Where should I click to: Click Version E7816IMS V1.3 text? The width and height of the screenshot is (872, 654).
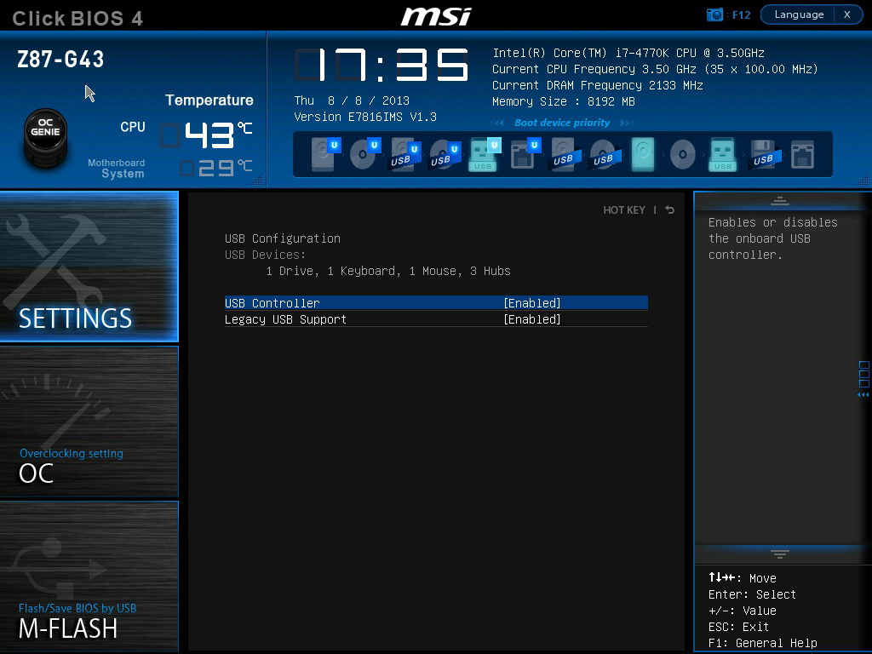click(x=364, y=117)
